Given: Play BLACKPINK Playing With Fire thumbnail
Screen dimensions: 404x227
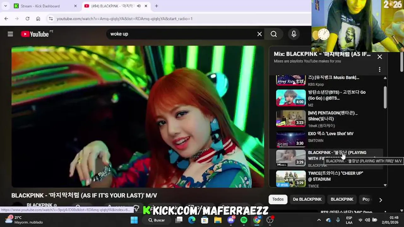Looking at the screenshot, I should point(291,158).
